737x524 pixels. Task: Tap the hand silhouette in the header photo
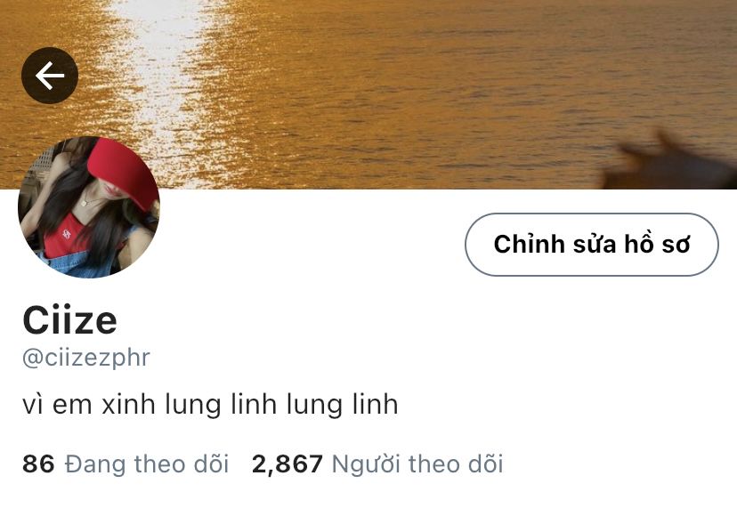coord(669,162)
